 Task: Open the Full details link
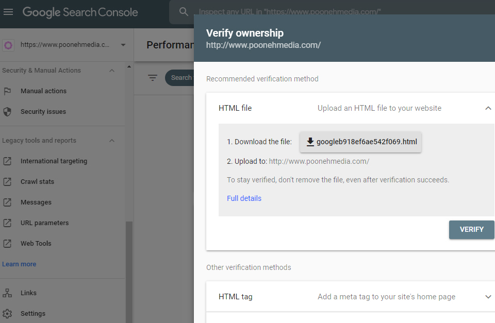pos(244,198)
